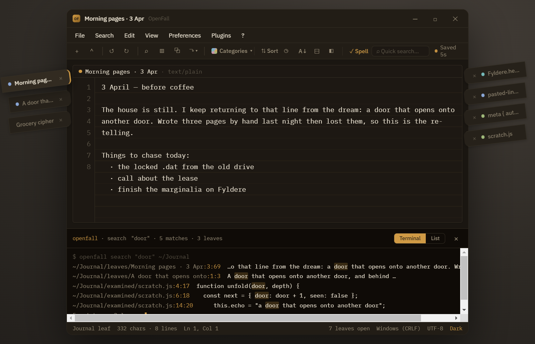The height and width of the screenshot is (344, 535).
Task: Close the A door tha... leaf tab
Action: click(x=61, y=99)
